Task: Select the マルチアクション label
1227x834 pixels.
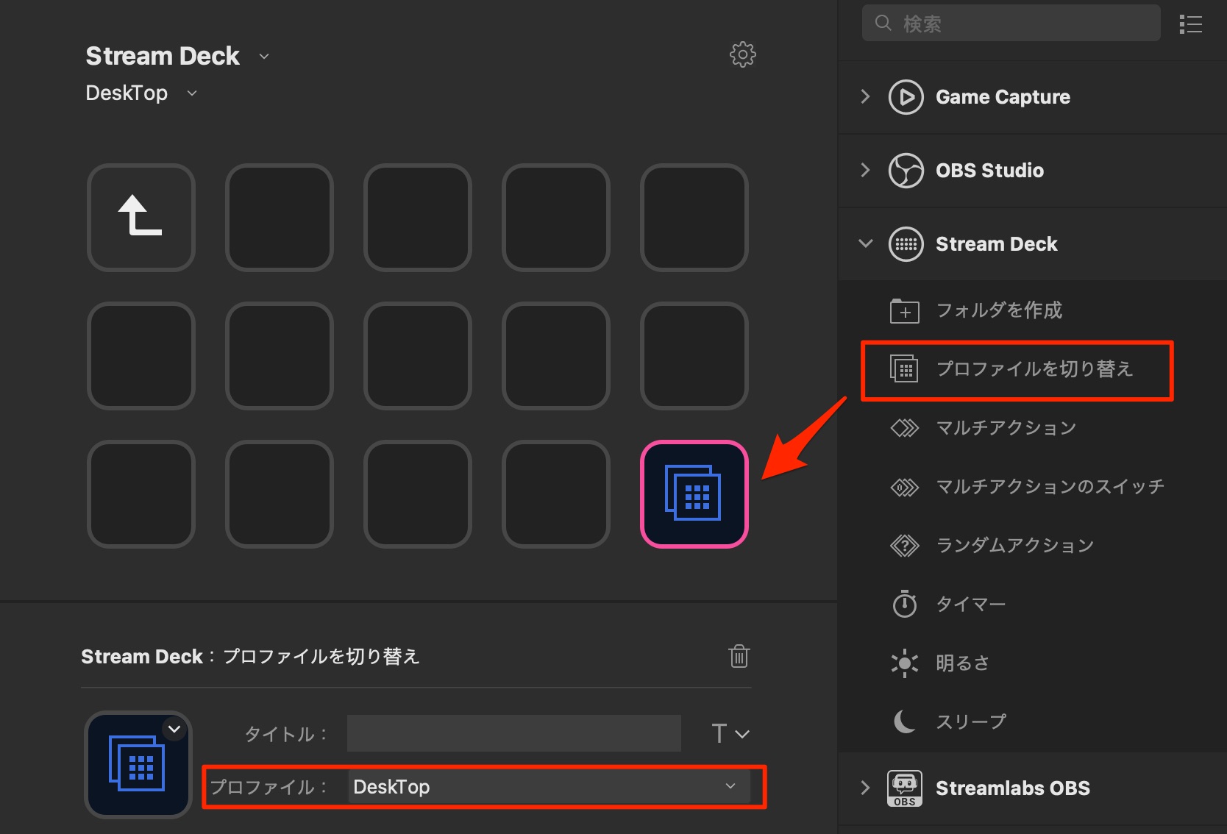Action: (1006, 428)
